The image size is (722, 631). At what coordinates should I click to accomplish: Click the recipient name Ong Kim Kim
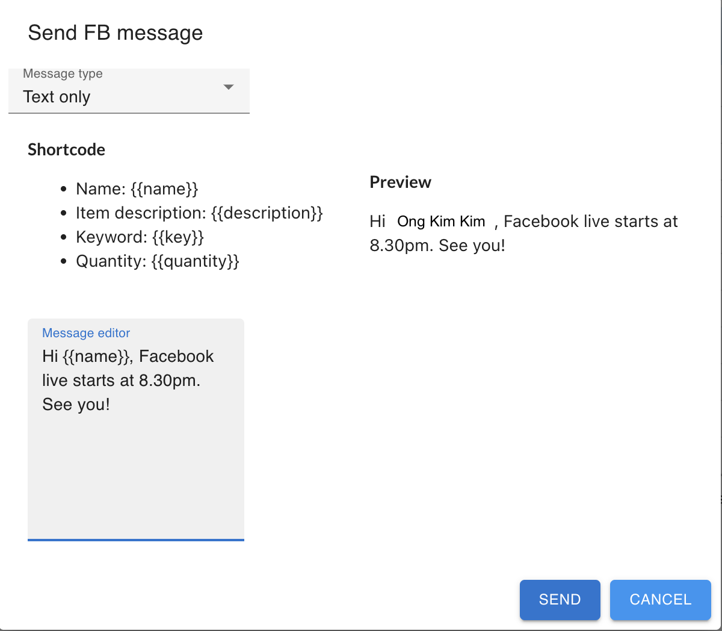pos(441,221)
